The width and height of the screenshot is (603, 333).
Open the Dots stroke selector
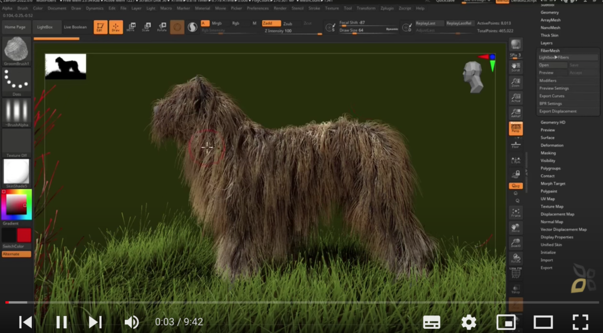[x=16, y=82]
